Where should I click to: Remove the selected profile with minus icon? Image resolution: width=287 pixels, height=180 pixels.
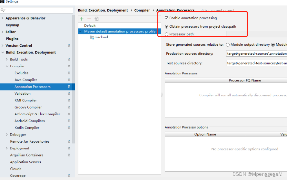pos(89,19)
